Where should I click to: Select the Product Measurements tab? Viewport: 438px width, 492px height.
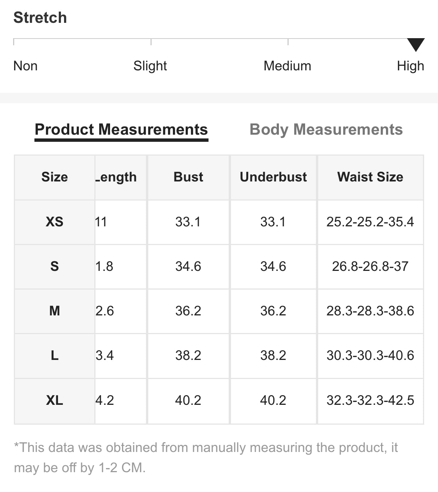click(x=121, y=129)
